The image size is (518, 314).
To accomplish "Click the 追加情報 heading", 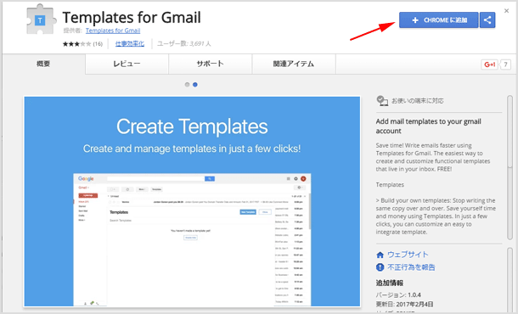I will coord(390,283).
